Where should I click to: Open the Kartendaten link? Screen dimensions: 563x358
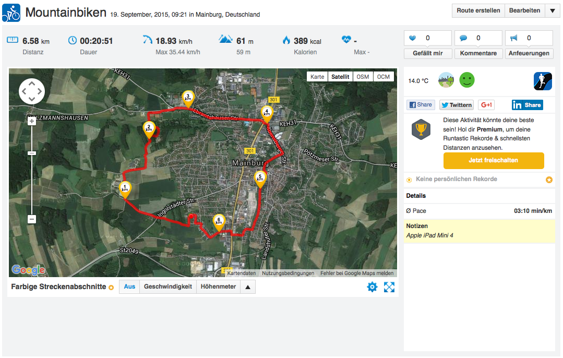[x=241, y=273]
